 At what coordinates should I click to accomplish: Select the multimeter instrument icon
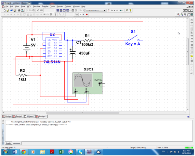[x=192, y=20]
